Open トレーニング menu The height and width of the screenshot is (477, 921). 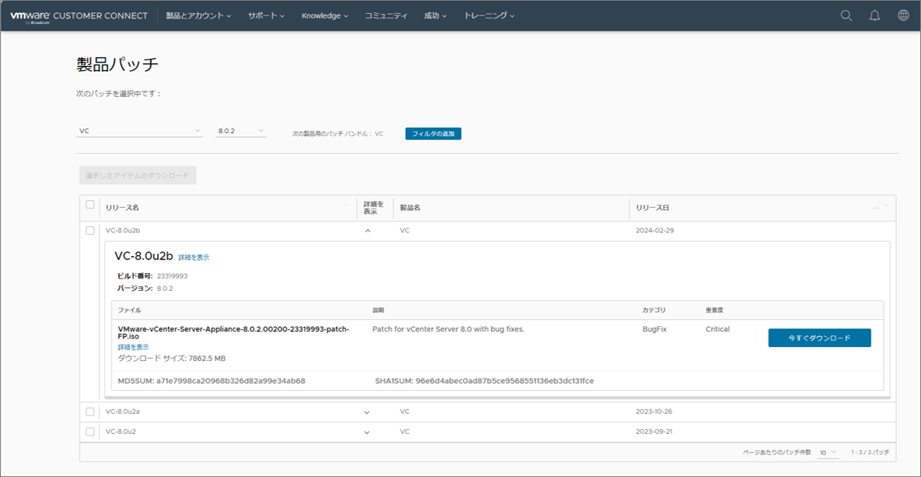click(489, 16)
